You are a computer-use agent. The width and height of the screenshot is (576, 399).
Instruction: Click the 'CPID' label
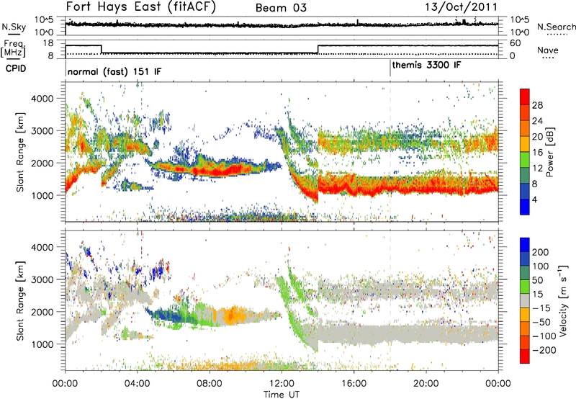coord(16,68)
